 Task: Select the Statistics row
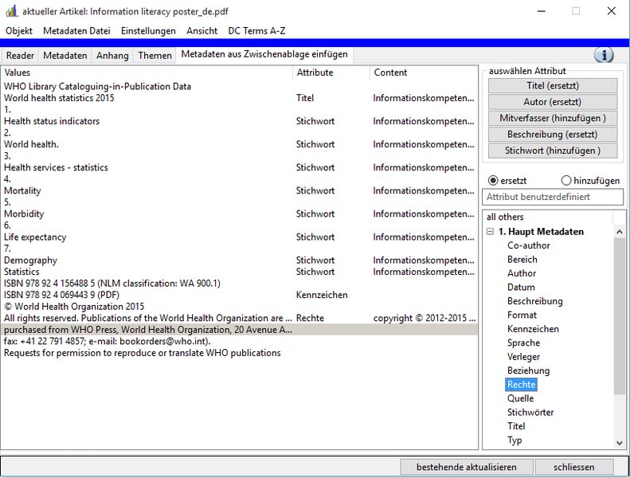(239, 272)
